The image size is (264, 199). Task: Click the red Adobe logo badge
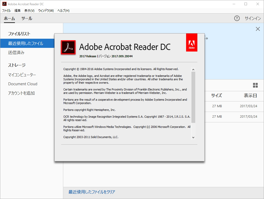point(192,42)
